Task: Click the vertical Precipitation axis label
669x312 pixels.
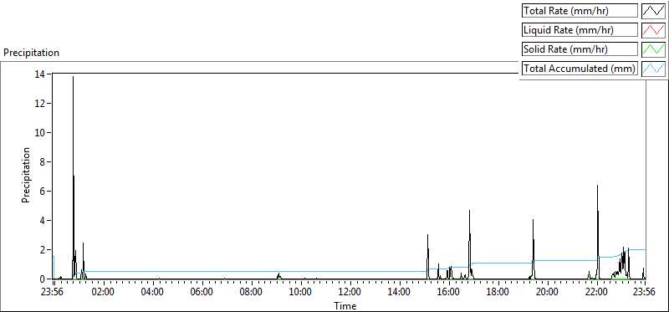Action: pyautogui.click(x=26, y=175)
